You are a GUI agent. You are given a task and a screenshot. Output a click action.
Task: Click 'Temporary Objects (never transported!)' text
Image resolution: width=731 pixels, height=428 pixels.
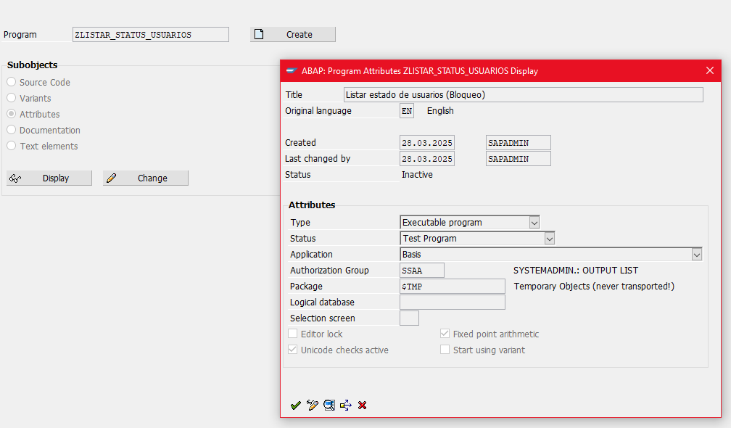(x=595, y=287)
